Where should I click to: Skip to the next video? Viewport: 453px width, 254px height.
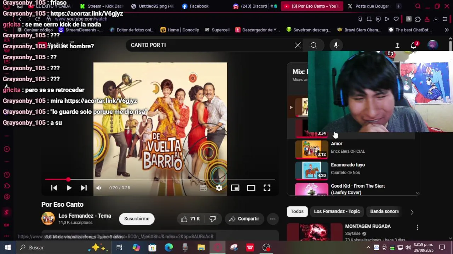pos(84,188)
